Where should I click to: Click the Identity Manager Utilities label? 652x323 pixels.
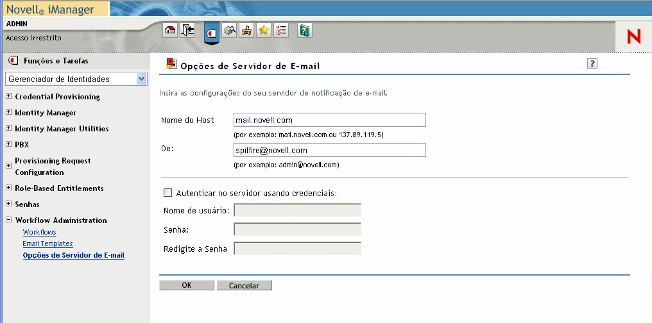pyautogui.click(x=62, y=129)
